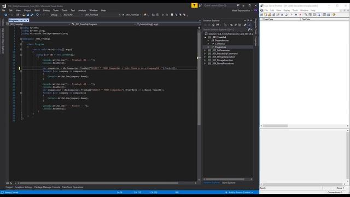
Task: Click the Solution Explorer Preview Selected Items icon
Action: (x=249, y=25)
